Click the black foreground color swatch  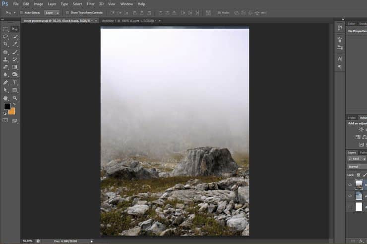7,106
